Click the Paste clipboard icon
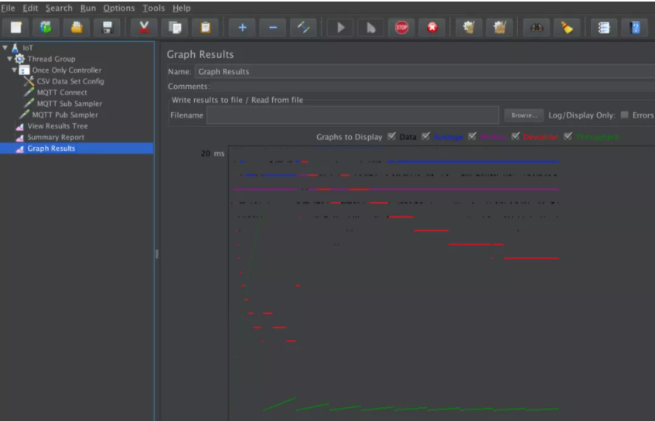 [205, 28]
